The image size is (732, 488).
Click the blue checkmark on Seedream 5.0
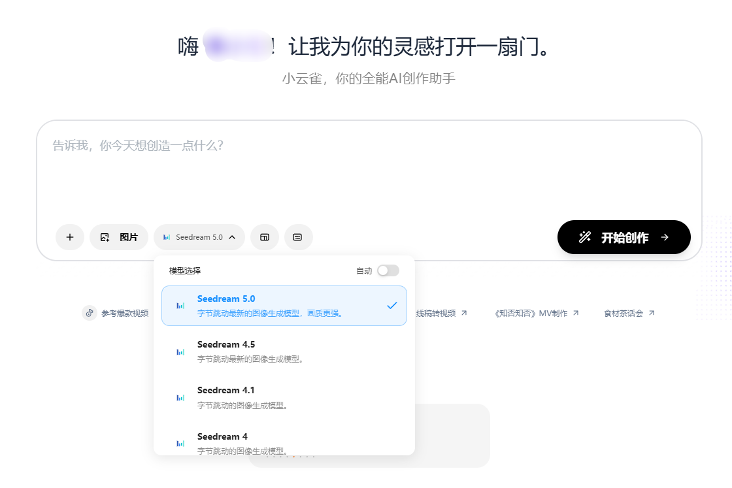pos(391,305)
